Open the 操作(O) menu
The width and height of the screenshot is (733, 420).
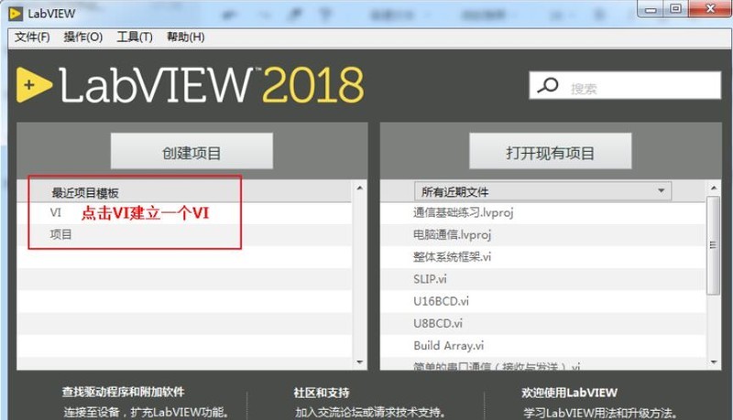pyautogui.click(x=82, y=37)
